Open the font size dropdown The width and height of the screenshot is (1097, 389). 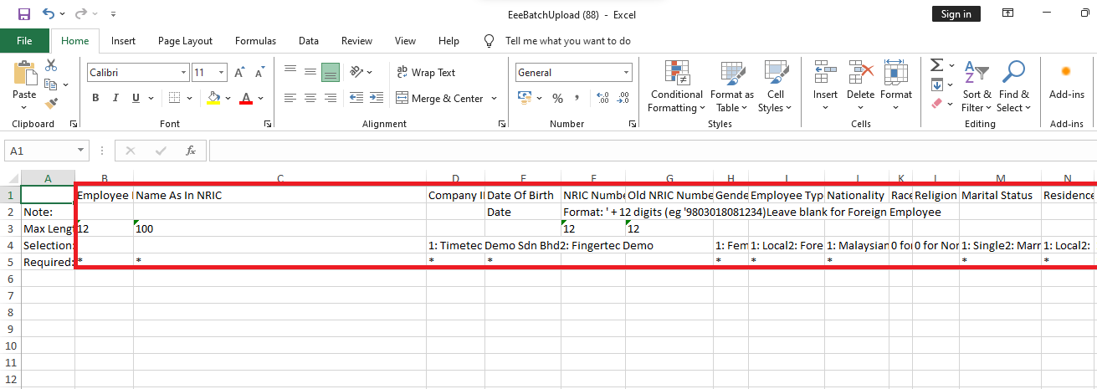(x=221, y=73)
